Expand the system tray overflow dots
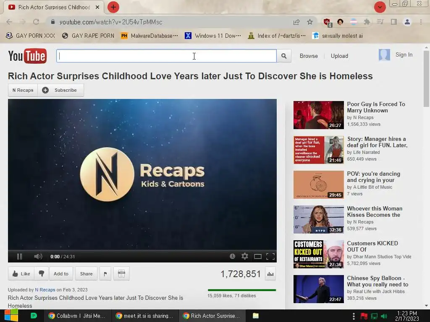The height and width of the screenshot is (322, 430). tap(354, 316)
